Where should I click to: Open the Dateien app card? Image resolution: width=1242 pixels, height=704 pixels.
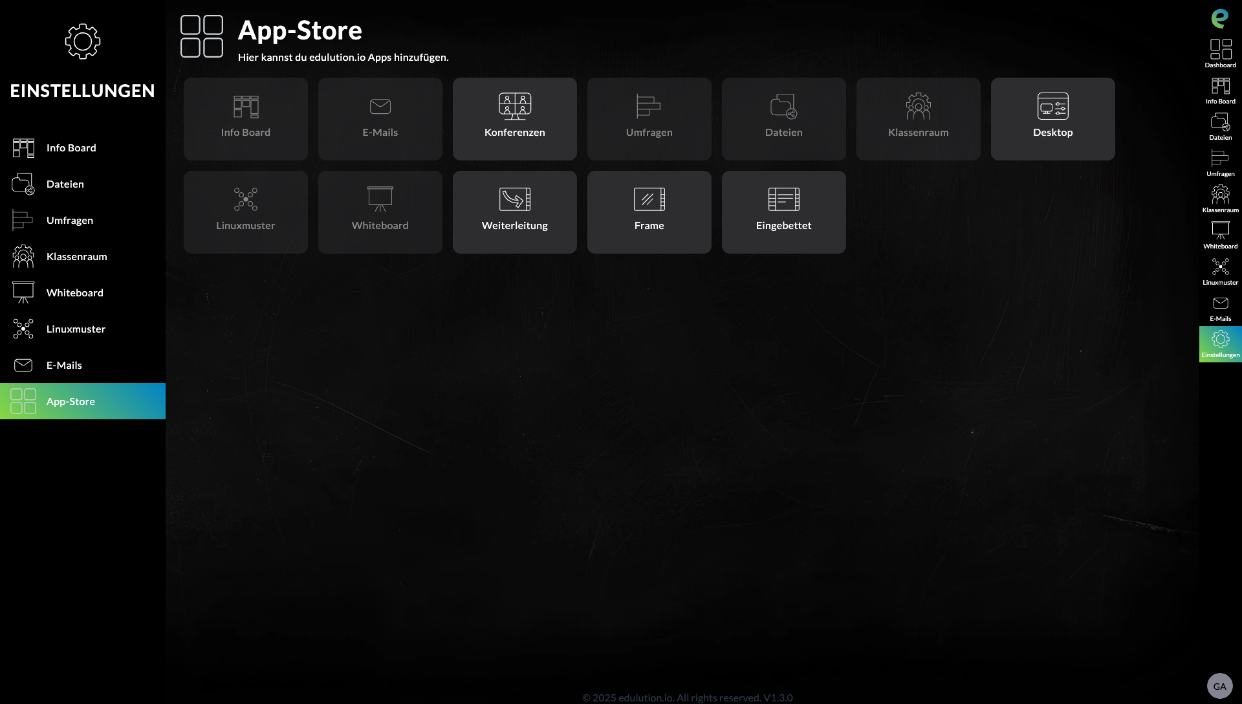[x=784, y=119]
